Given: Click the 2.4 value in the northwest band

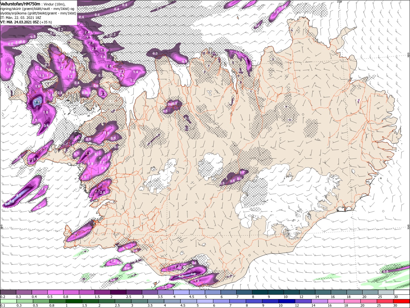Looking at the screenshot, I should click(x=87, y=32).
